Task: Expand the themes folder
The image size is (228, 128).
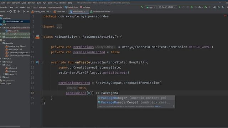Action: click(x=4, y=74)
